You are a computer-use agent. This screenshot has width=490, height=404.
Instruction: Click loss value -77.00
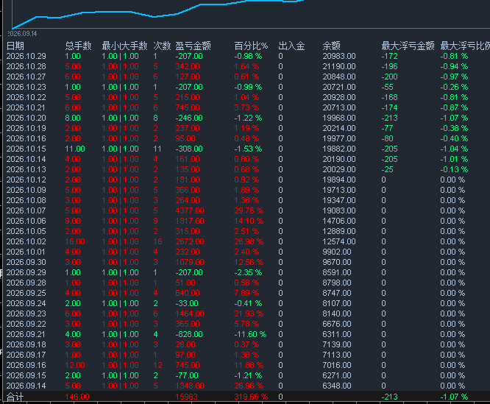[x=187, y=376]
